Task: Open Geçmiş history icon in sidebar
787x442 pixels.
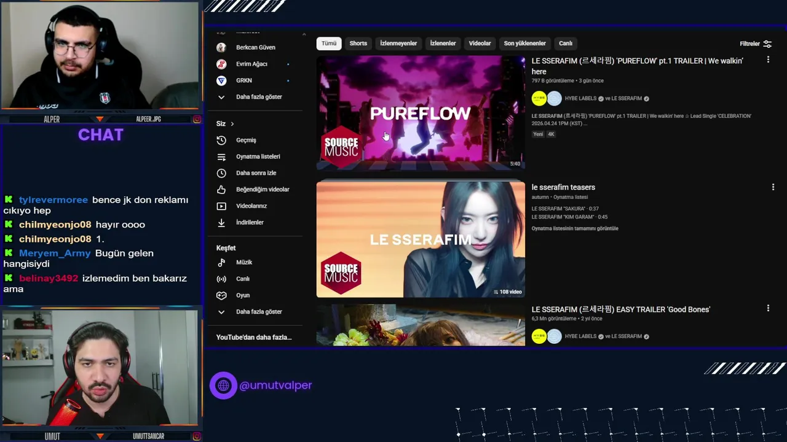Action: tap(221, 140)
